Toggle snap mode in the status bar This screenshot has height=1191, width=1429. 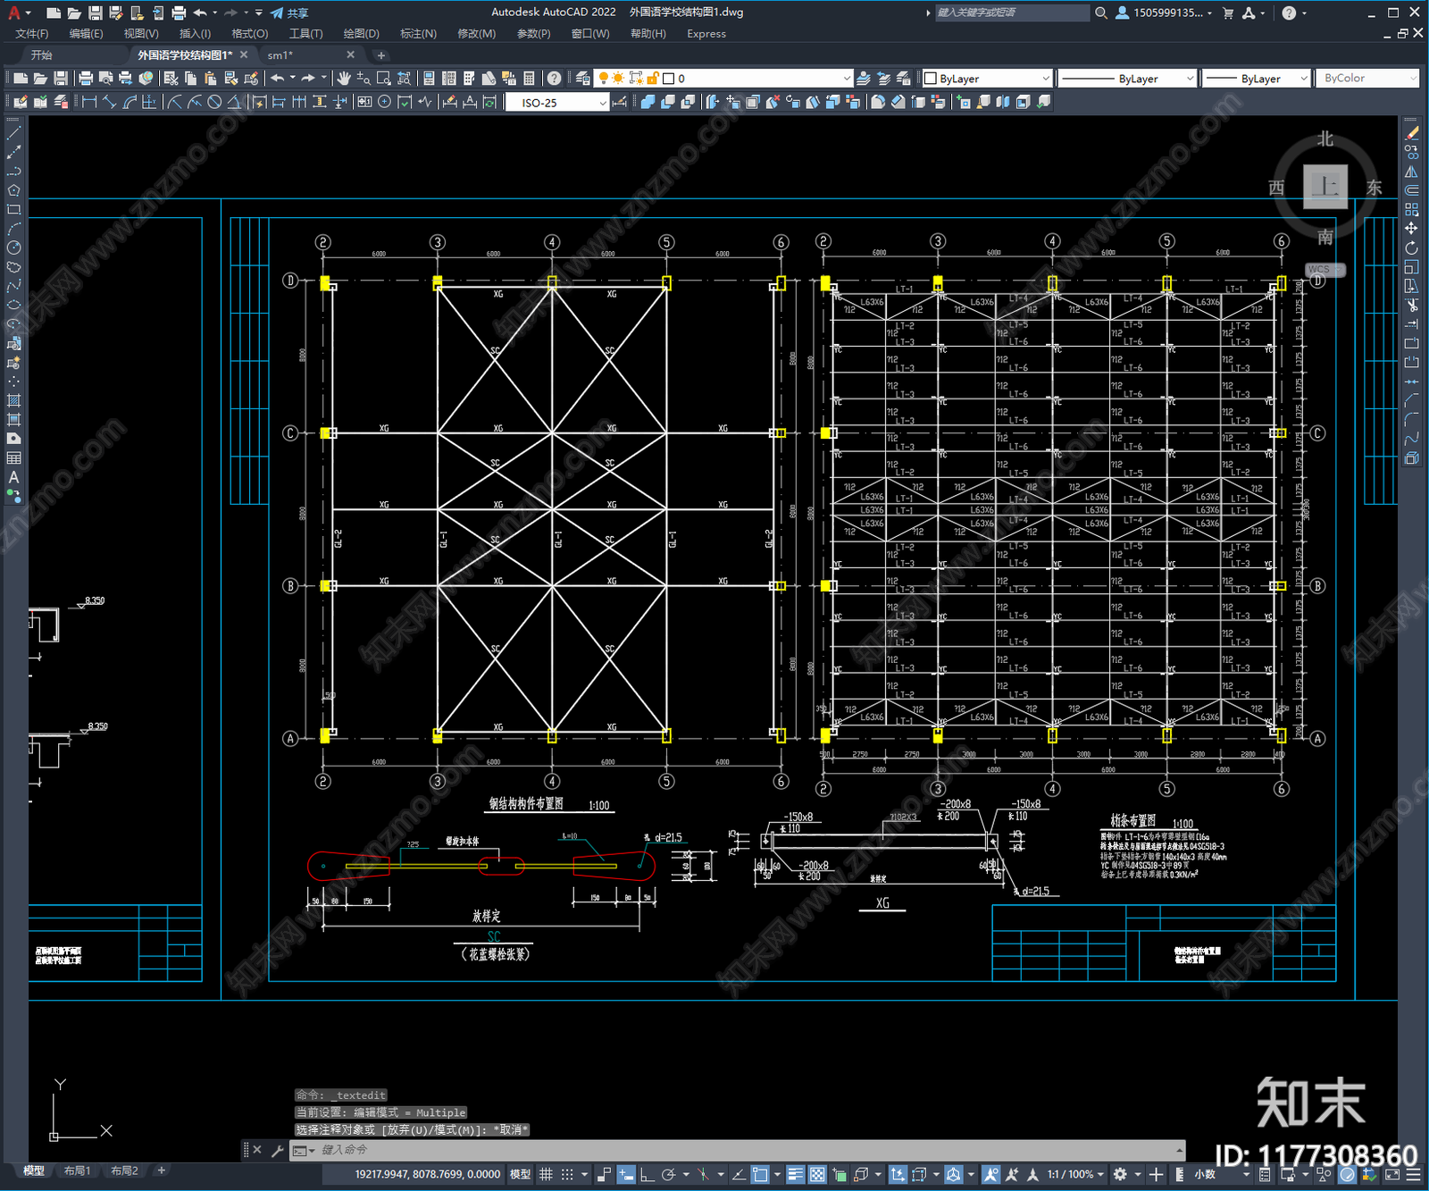(x=566, y=1174)
